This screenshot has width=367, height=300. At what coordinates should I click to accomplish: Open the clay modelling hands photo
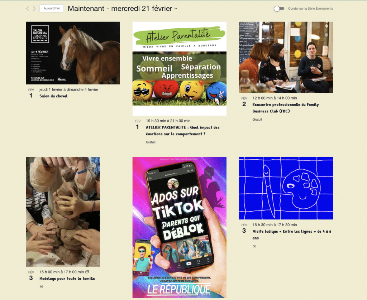pos(63,212)
